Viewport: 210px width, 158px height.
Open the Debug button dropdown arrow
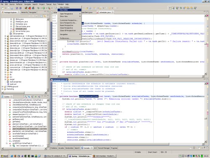41,8
